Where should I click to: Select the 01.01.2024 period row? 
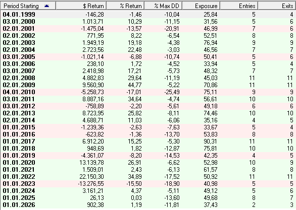tap(148, 191)
